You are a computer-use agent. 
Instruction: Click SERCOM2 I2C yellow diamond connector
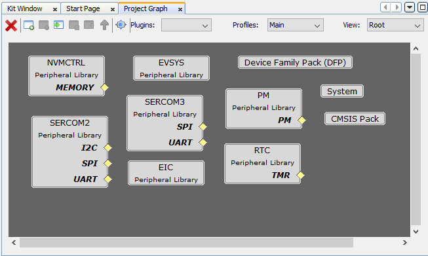click(107, 147)
